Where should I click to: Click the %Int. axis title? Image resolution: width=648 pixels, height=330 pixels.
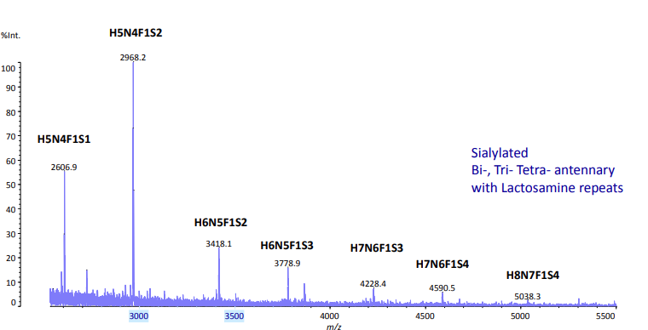11,36
